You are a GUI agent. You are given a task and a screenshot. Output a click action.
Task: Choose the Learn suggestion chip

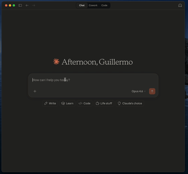[x=67, y=103]
